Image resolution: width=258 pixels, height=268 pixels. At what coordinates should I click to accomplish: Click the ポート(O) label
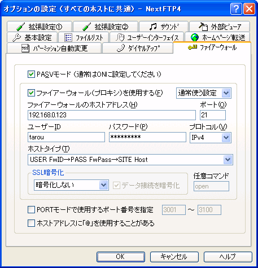(x=213, y=105)
